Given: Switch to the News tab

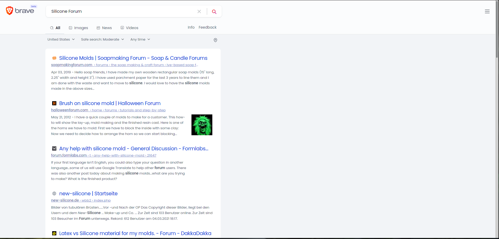Looking at the screenshot, I should (104, 28).
